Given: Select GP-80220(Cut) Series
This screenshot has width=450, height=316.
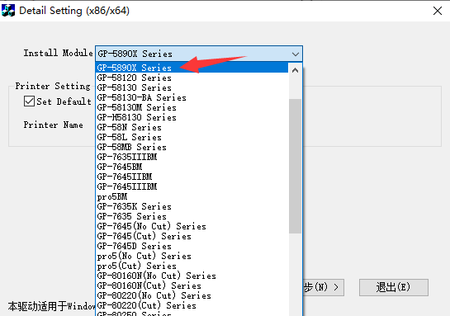Looking at the screenshot, I should pyautogui.click(x=192, y=305).
